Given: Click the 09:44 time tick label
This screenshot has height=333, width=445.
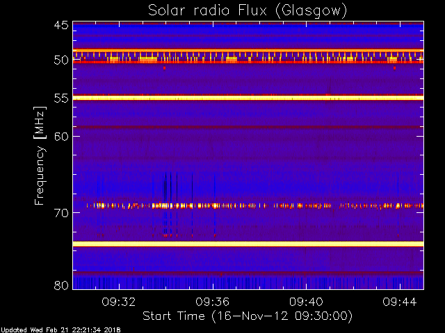Looking at the screenshot, I should coord(400,302).
